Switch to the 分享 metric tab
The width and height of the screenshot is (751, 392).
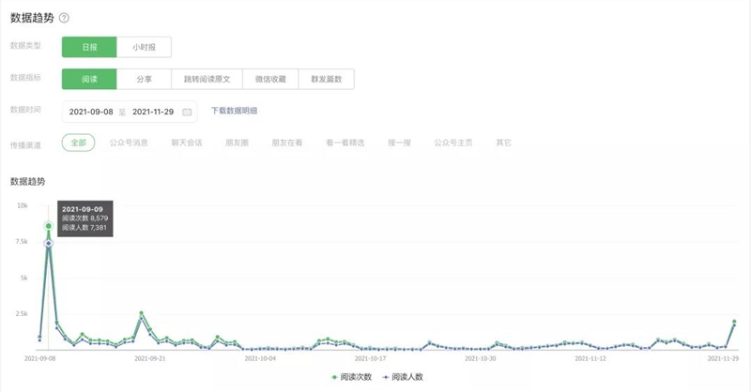point(144,79)
